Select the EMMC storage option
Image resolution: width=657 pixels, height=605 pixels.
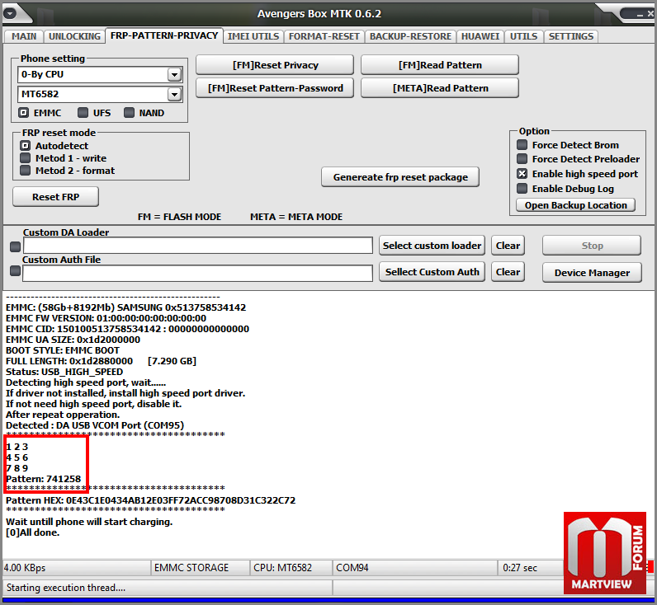tap(23, 113)
